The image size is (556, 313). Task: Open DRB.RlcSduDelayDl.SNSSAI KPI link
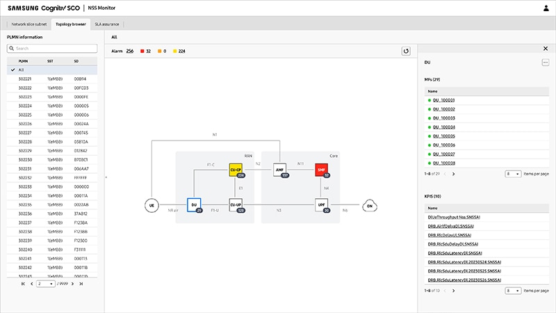[453, 244]
